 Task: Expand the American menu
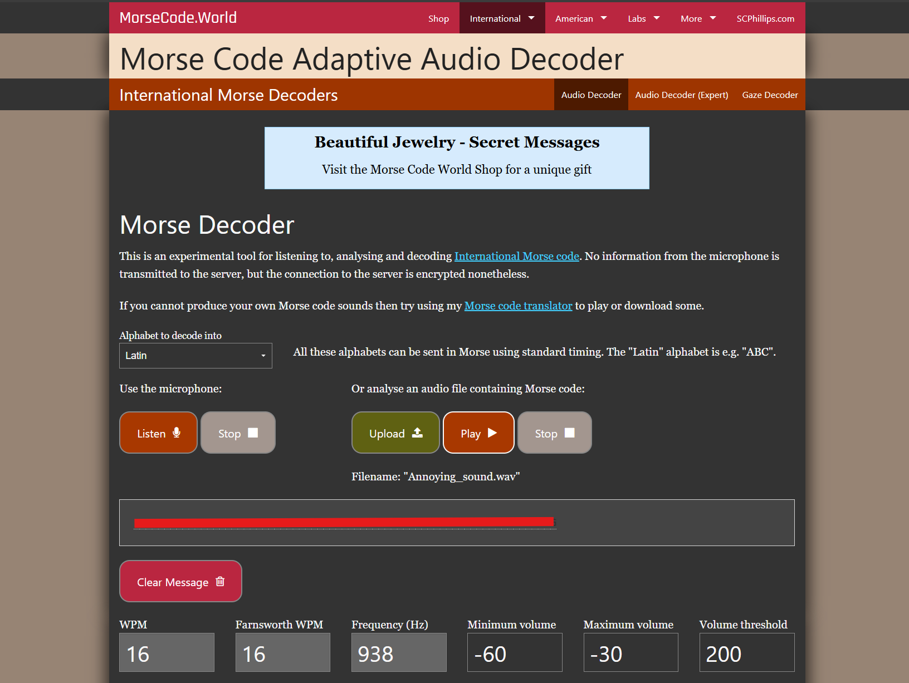click(x=580, y=18)
